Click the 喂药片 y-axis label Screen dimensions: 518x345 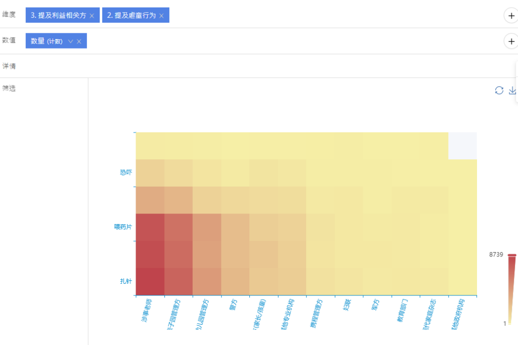click(x=123, y=227)
